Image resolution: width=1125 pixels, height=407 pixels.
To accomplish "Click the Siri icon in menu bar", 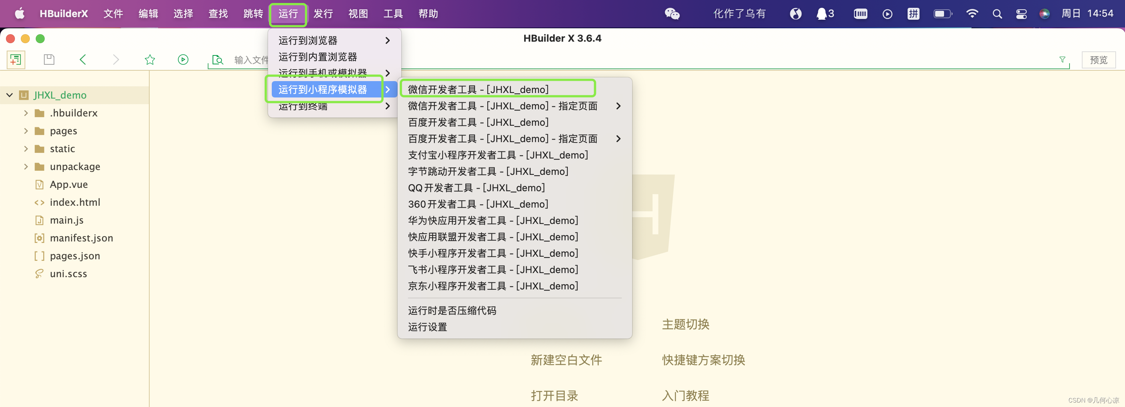I will point(1044,13).
